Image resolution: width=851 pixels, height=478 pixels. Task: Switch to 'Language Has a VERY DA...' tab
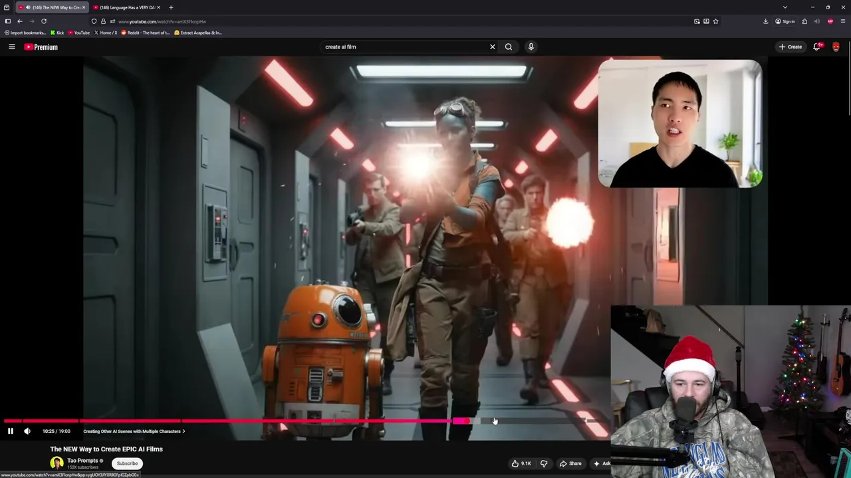click(x=125, y=7)
